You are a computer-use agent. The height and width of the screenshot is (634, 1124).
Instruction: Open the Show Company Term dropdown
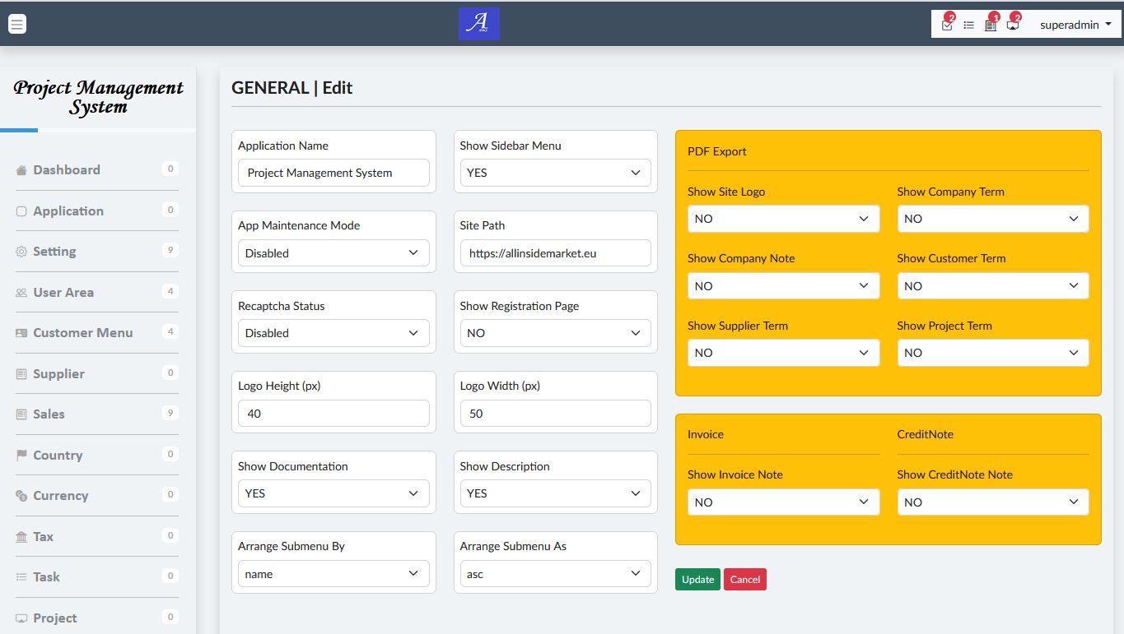pos(993,219)
